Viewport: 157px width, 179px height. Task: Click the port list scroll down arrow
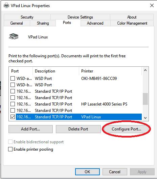[x=145, y=118]
